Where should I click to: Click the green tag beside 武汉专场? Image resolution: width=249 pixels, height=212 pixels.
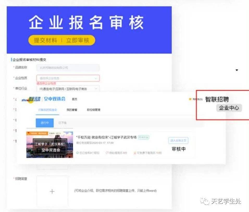pyautogui.click(x=144, y=137)
